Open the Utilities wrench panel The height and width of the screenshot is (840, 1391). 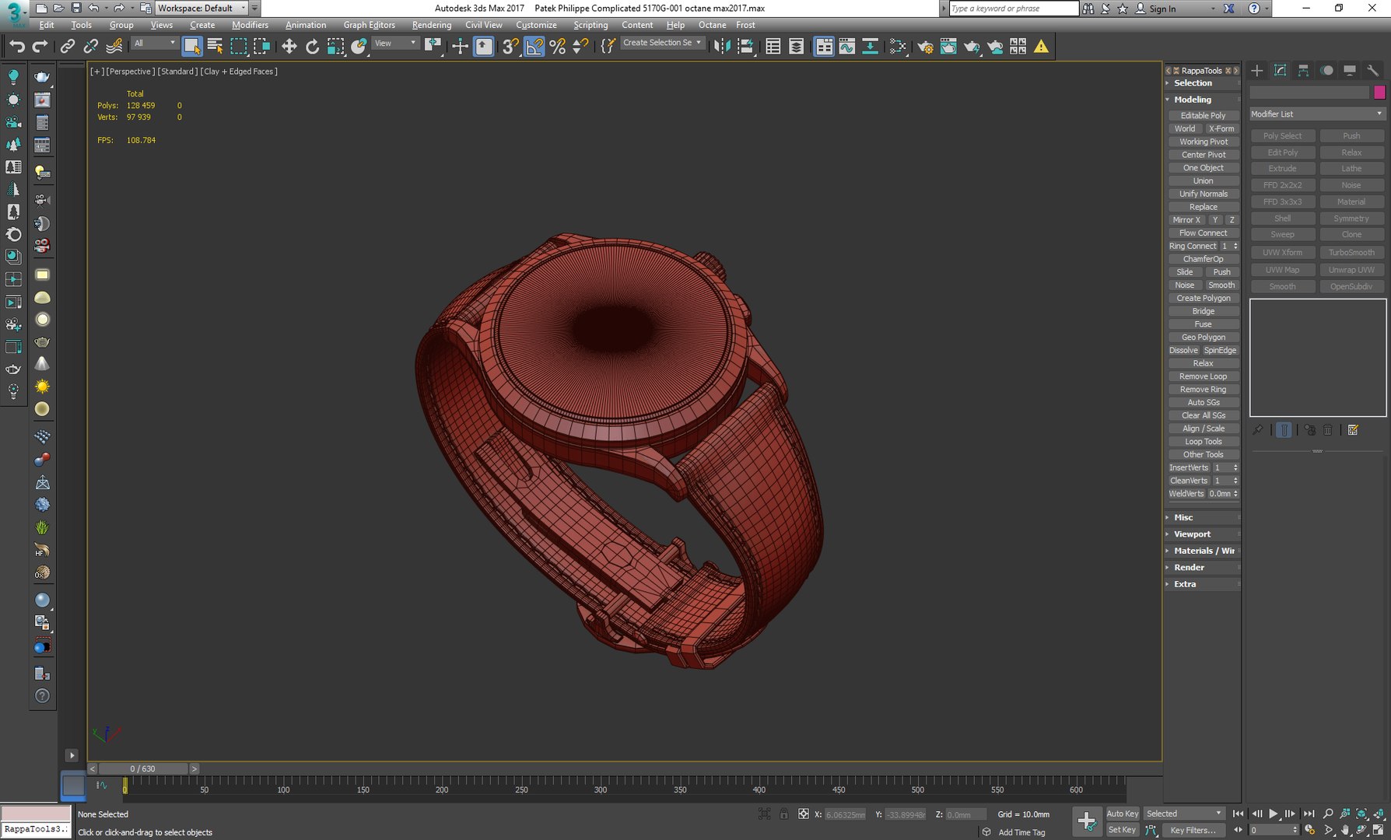click(x=1373, y=71)
